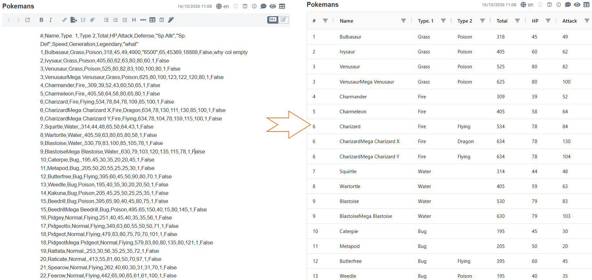Select the Ivysaur name cell
The width and height of the screenshot is (592, 280).
point(347,52)
